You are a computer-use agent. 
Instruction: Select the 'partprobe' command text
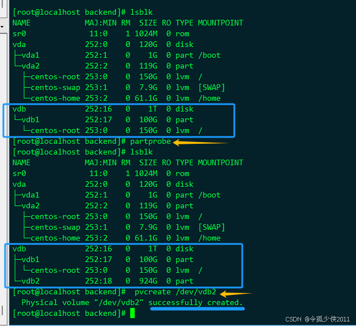[x=151, y=141]
